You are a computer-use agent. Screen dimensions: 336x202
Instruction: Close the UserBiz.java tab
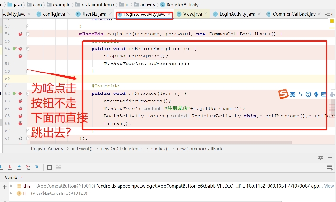pos(110,14)
